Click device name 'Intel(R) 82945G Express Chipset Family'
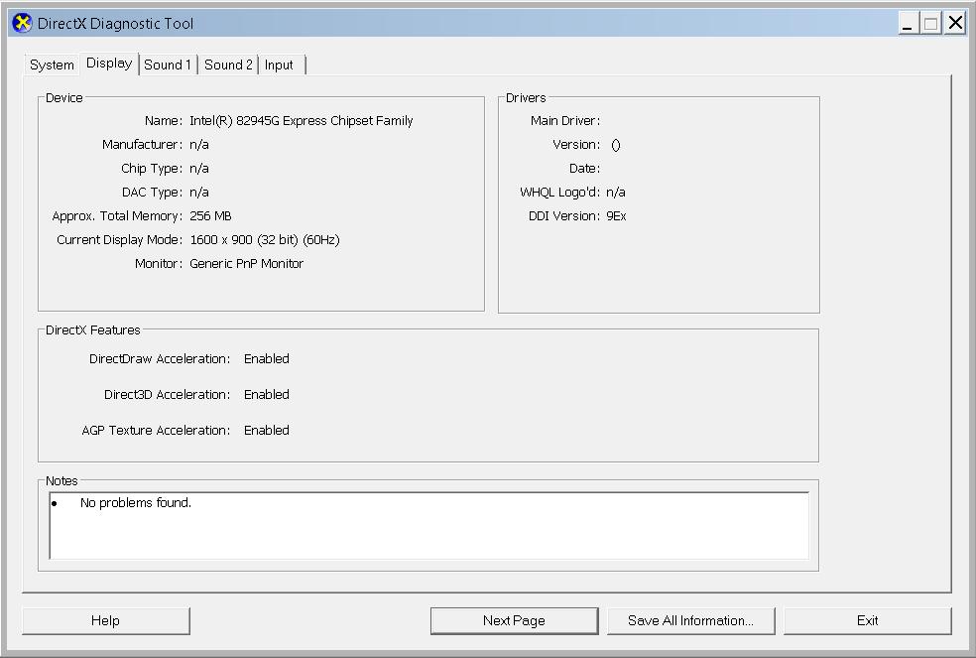This screenshot has height=658, width=976. (302, 121)
